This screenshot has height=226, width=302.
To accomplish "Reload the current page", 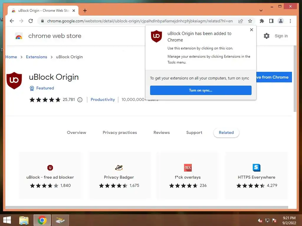I will 31,21.
